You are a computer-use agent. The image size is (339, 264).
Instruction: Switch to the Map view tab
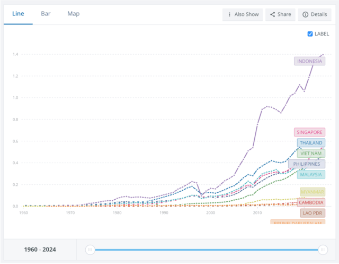click(x=74, y=14)
